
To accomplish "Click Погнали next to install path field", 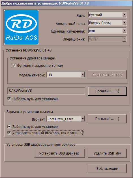I will click(107, 91).
